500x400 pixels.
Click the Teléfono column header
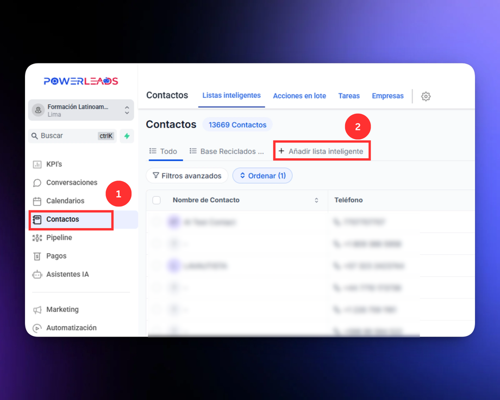tap(348, 200)
